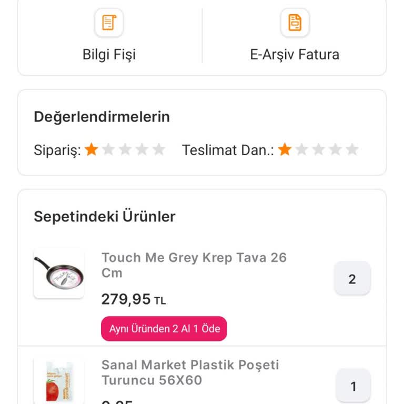
Task: Rate Teslimat Dan. three stars
Action: coord(318,150)
